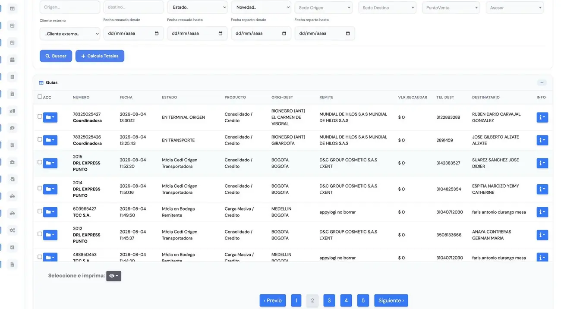Show info for RUBEN DARIO CARVAJAL row

542,117
